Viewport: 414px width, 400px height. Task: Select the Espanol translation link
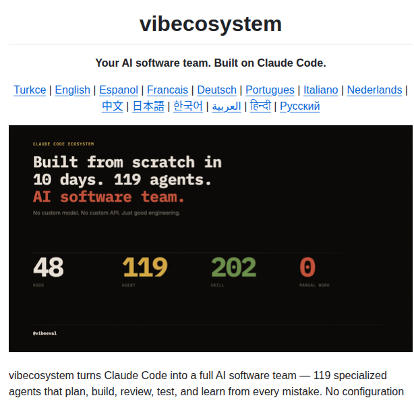[x=119, y=90]
